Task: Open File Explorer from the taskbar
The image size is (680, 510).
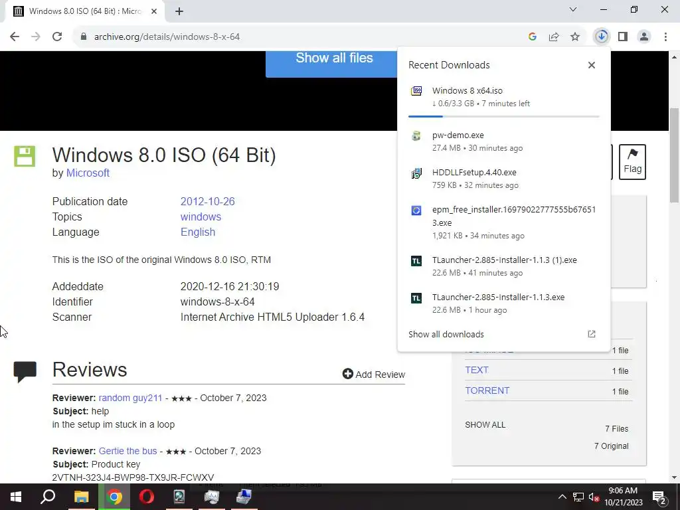Action: pyautogui.click(x=81, y=497)
